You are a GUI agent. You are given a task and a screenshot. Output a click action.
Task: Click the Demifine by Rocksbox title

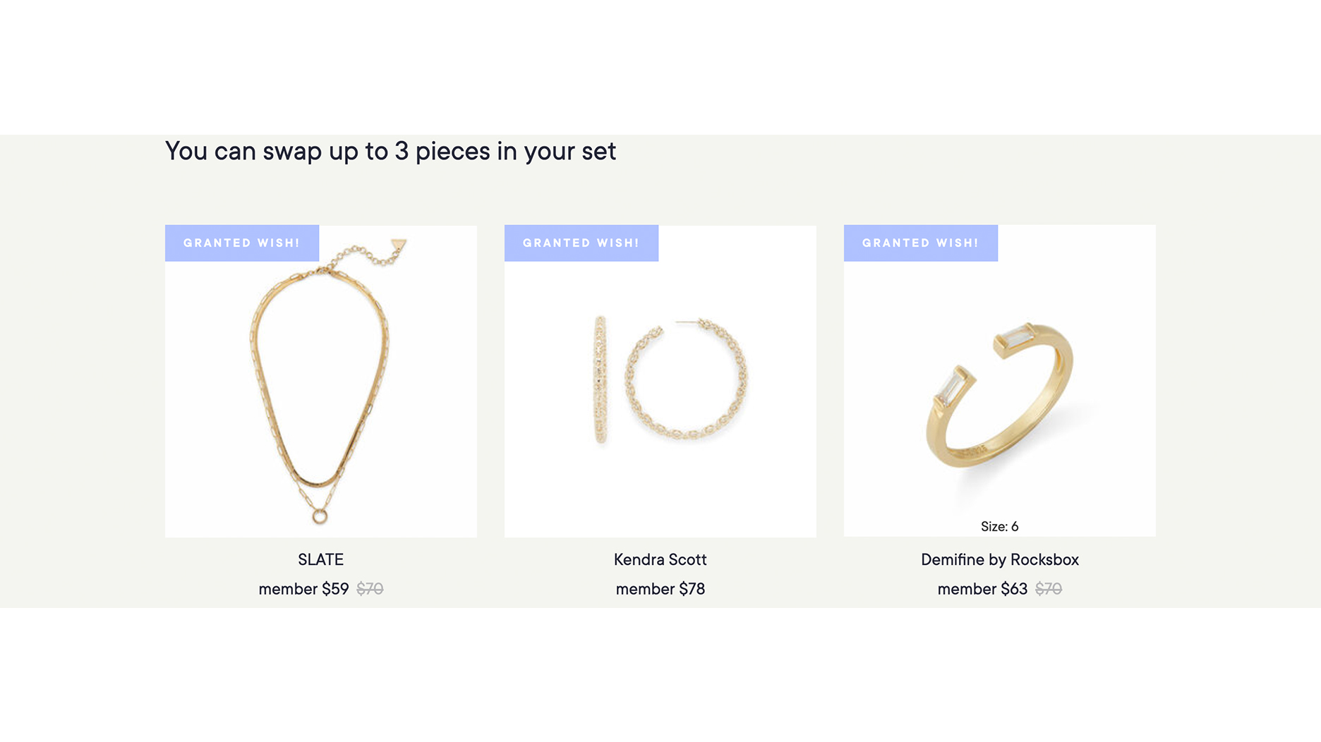(x=999, y=560)
